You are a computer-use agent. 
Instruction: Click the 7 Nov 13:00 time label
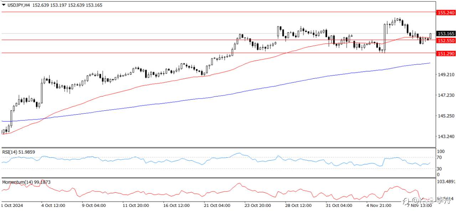point(420,205)
